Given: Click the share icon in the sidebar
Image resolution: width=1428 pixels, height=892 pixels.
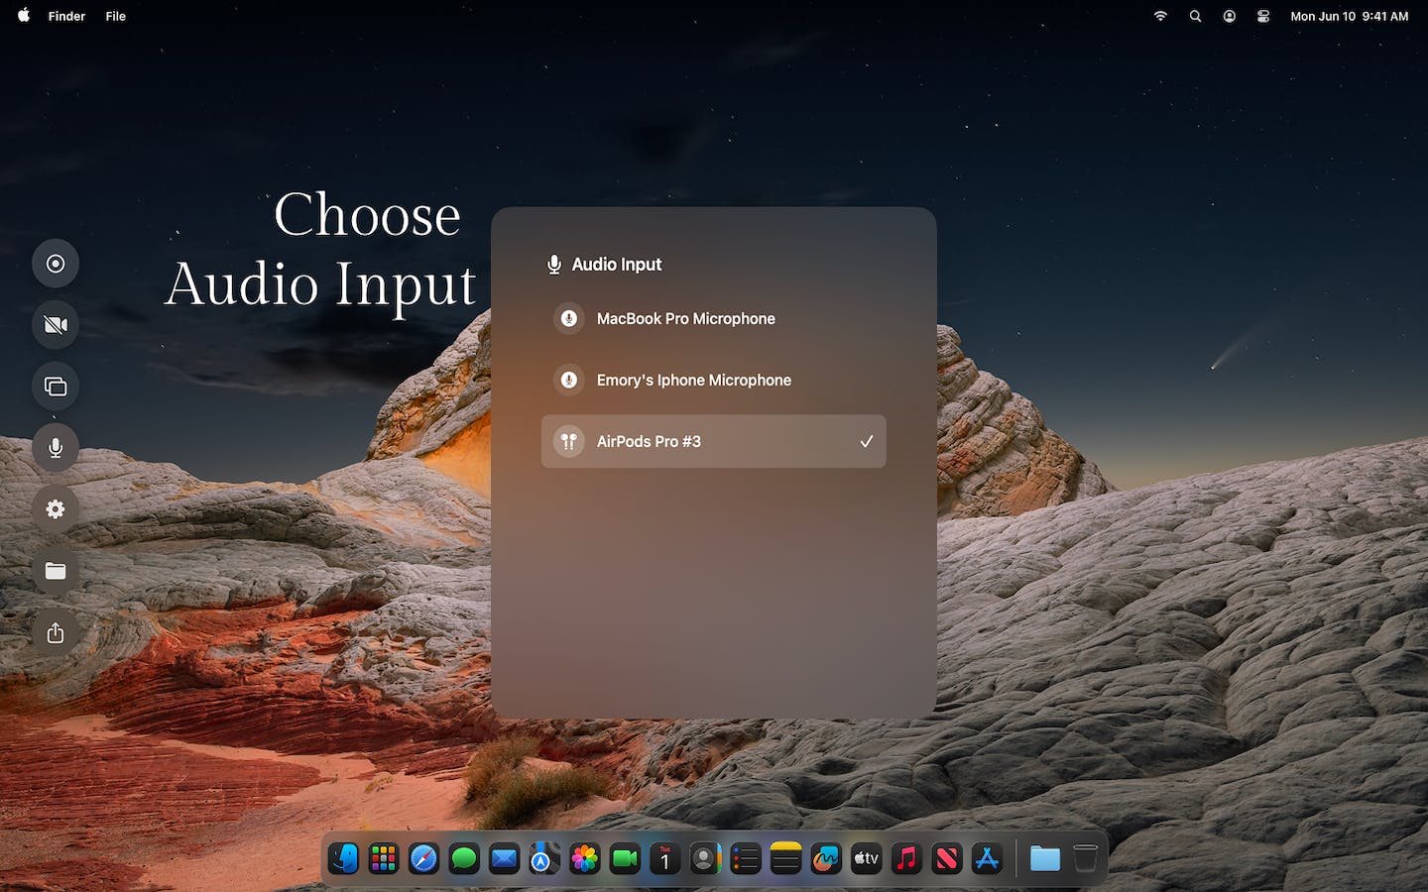Looking at the screenshot, I should 56,632.
